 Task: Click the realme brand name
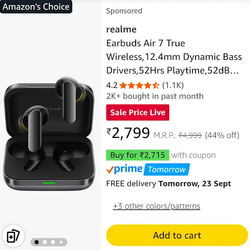click(121, 29)
